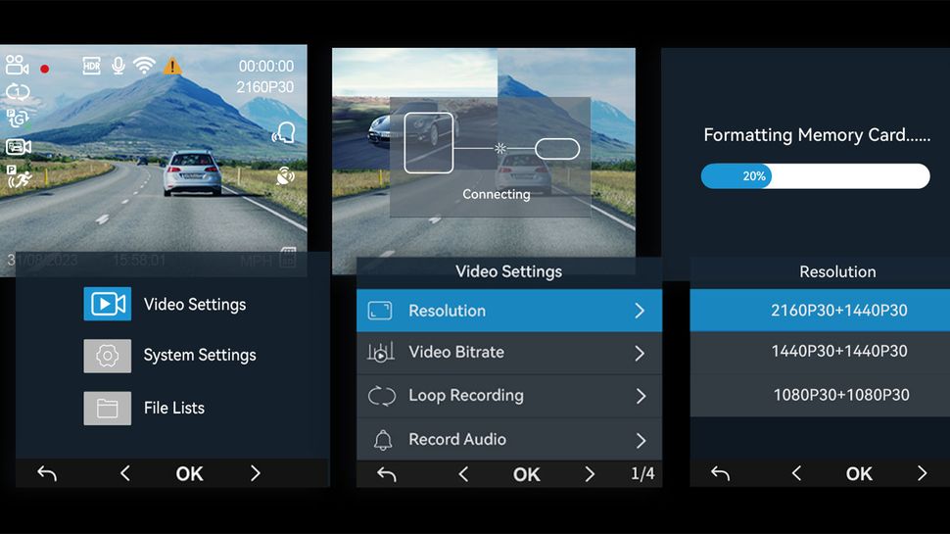The image size is (950, 534).
Task: Tap next arrow in Video Settings panel
Action: coord(590,474)
